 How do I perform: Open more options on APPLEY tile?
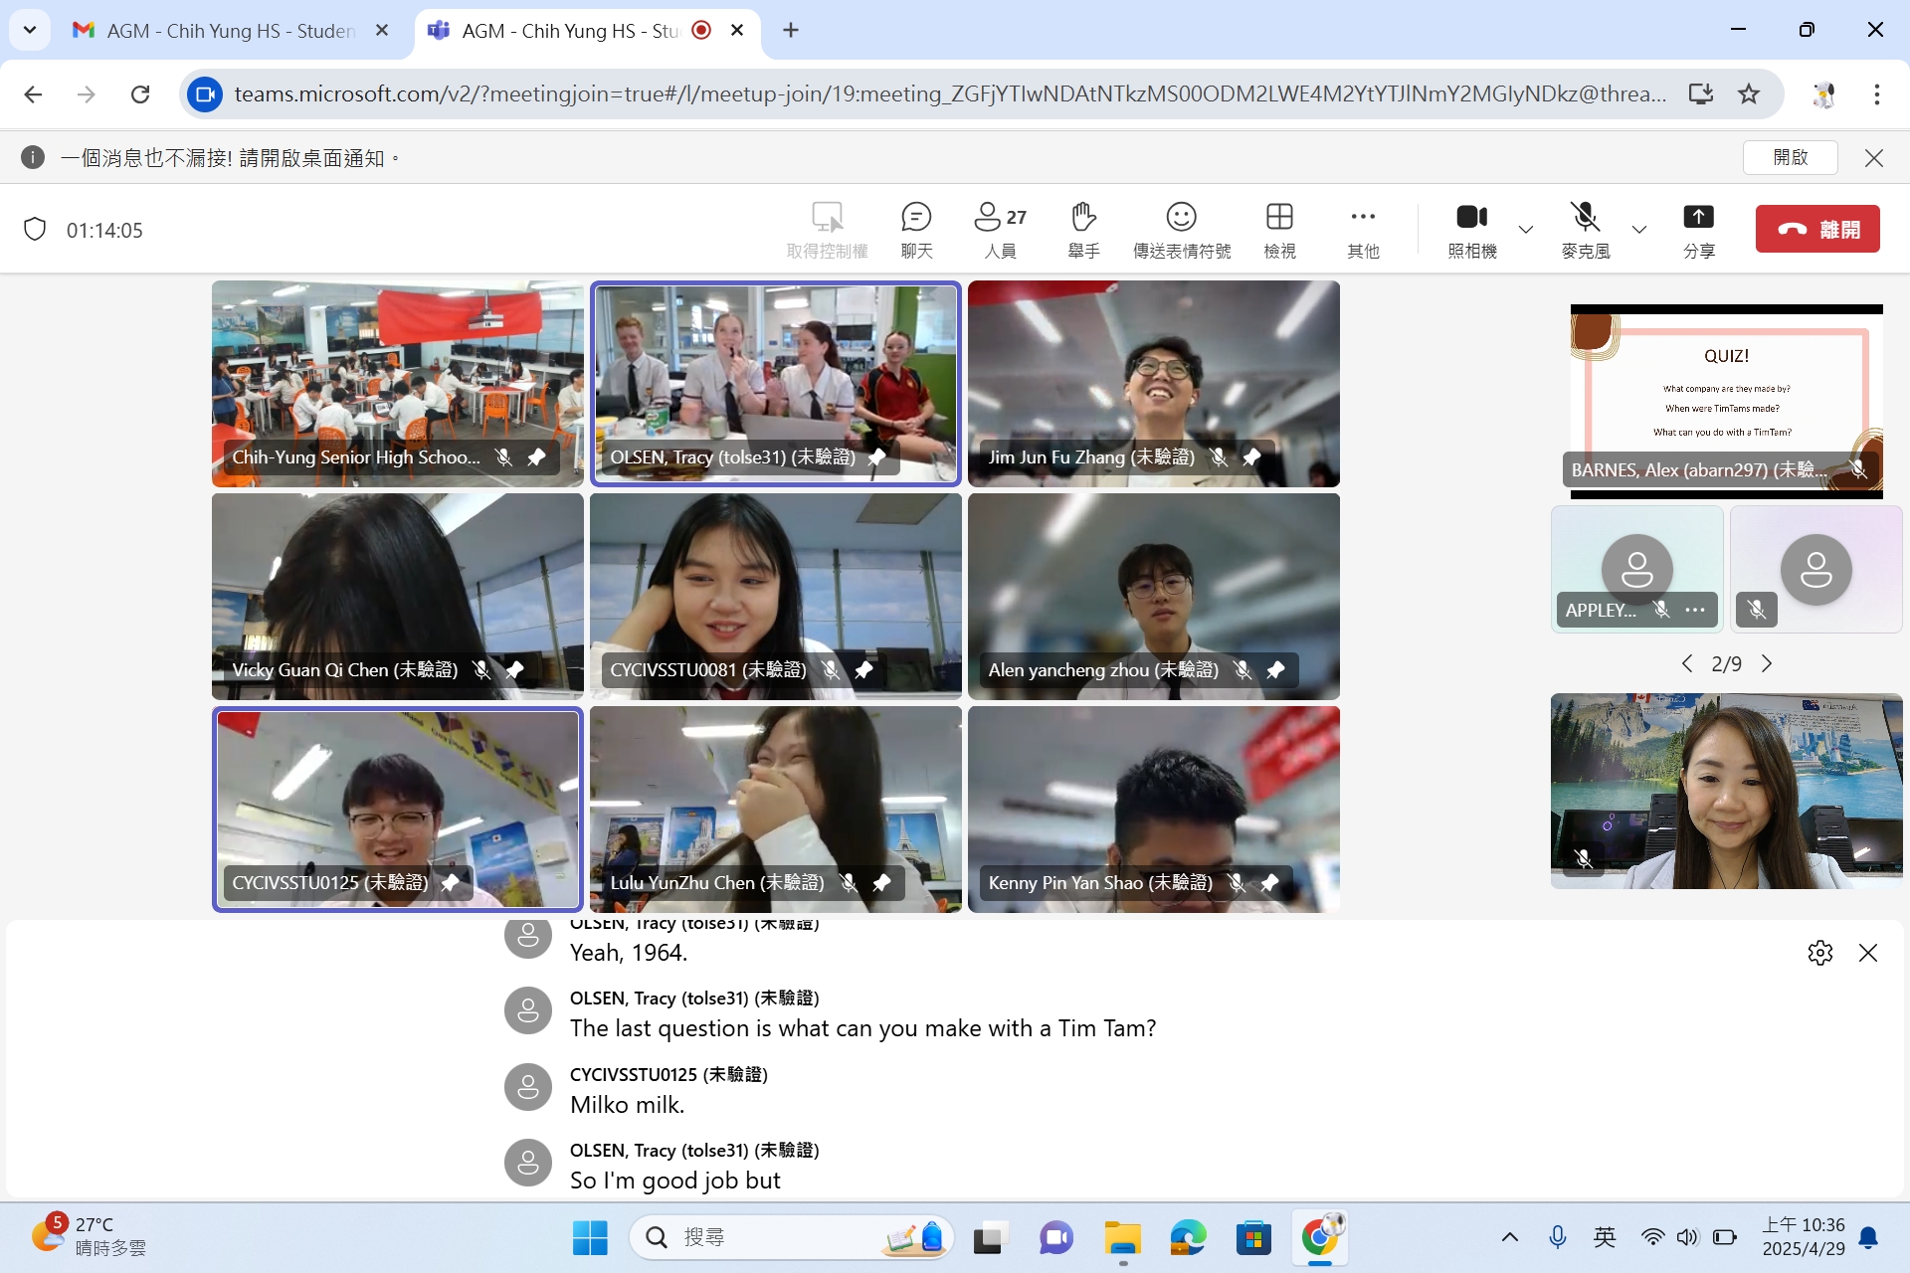[x=1695, y=610]
